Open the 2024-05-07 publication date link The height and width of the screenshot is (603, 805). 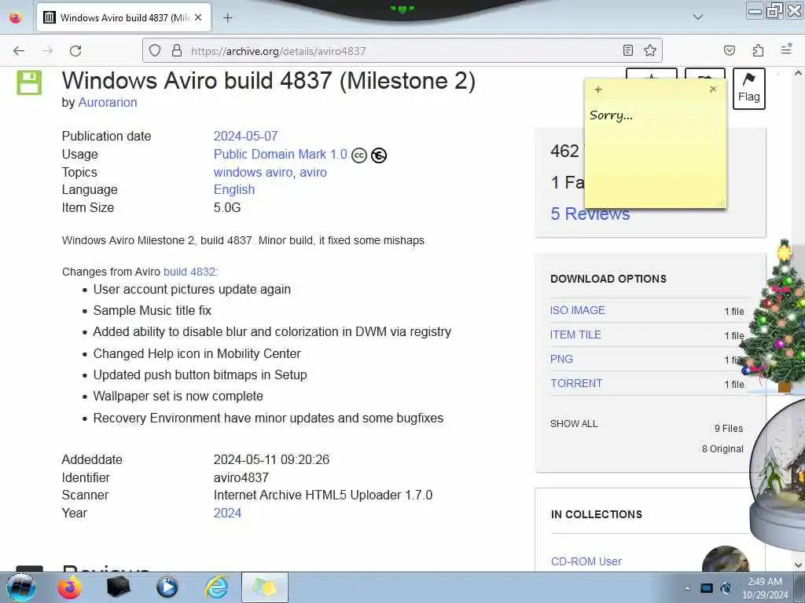(x=245, y=137)
